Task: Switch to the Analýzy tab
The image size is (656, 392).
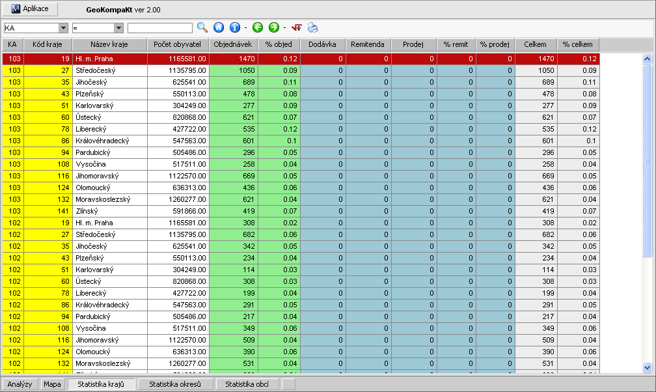Action: pyautogui.click(x=20, y=384)
